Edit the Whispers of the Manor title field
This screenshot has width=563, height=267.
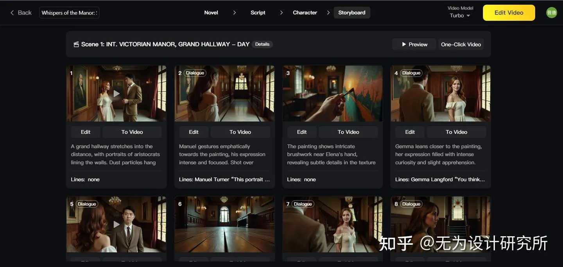pos(69,13)
